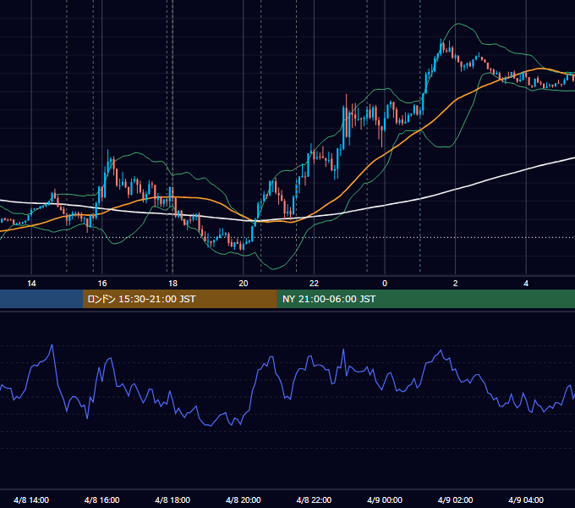This screenshot has height=508, width=575.
Task: Click the blue session bar before London
Action: pos(41,299)
